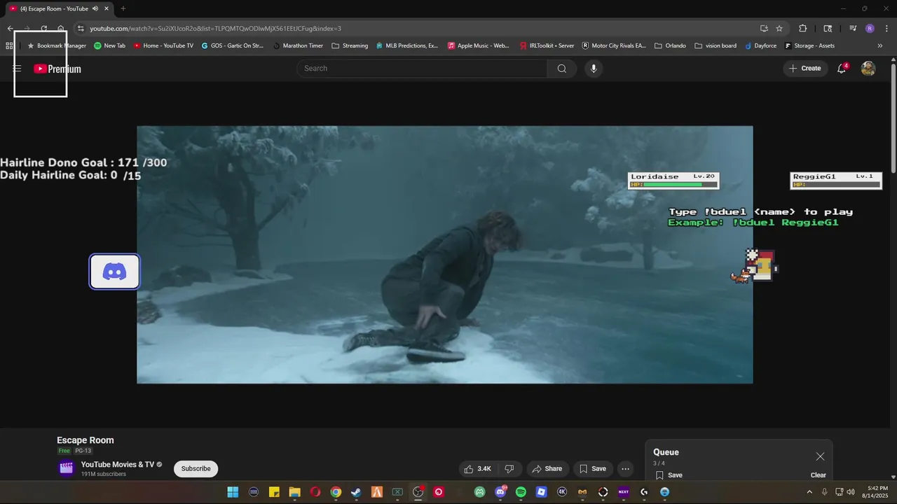Open Windows Start menu
This screenshot has height=504, width=897.
[x=233, y=492]
